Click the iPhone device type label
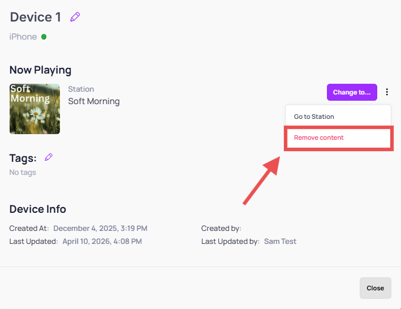 pos(23,37)
